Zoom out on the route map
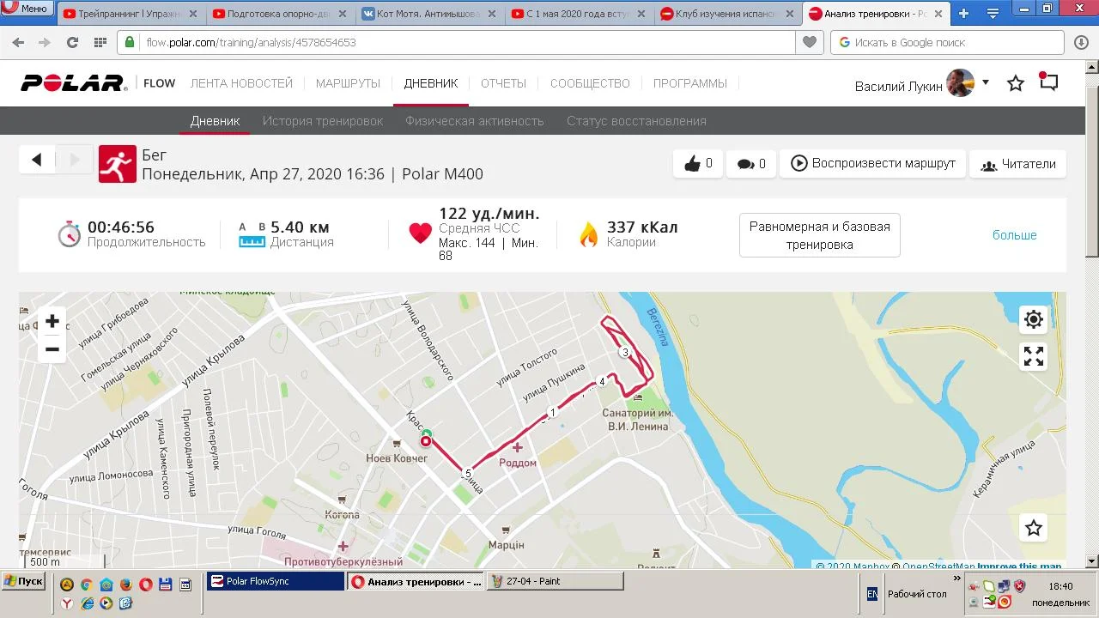This screenshot has width=1099, height=618. coord(52,349)
